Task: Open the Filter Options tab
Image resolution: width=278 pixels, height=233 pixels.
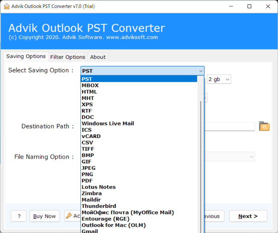Action: click(x=68, y=57)
